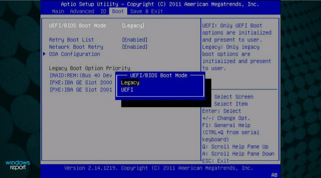Viewport: 321px width, 178px height.
Task: Select the PXE:IBA GE Slot 2001 entry
Action: [x=81, y=90]
